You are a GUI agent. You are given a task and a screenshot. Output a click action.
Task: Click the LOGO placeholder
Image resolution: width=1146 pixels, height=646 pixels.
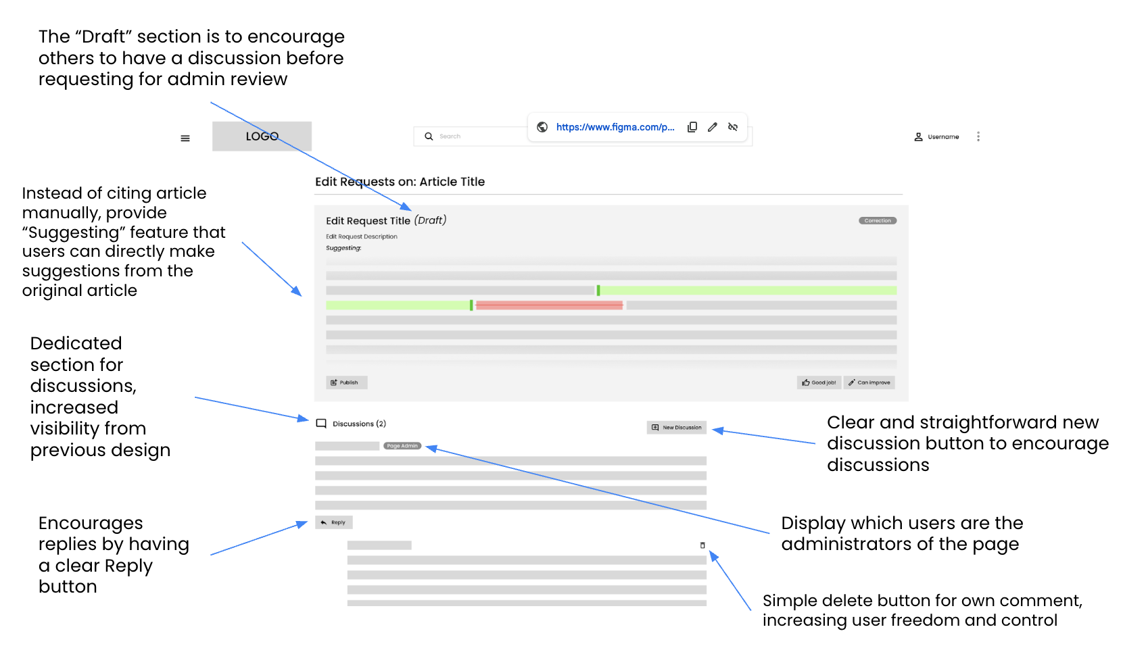(x=262, y=136)
